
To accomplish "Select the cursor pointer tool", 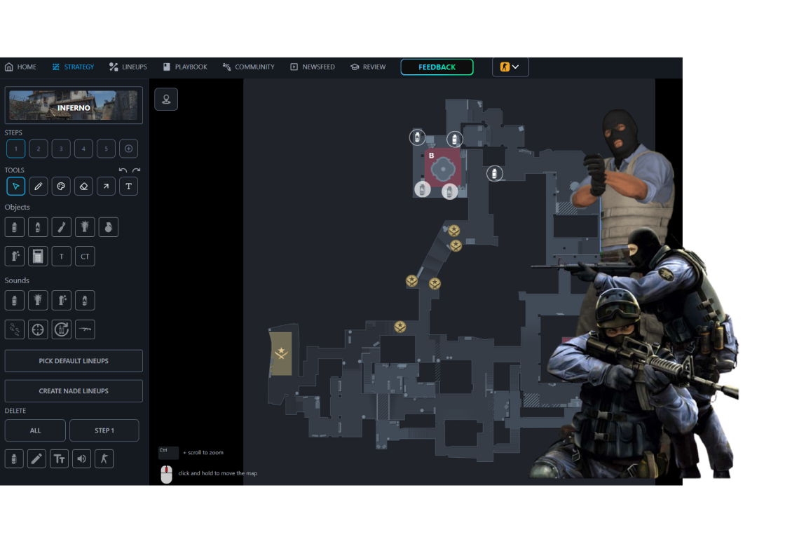I will (x=16, y=186).
